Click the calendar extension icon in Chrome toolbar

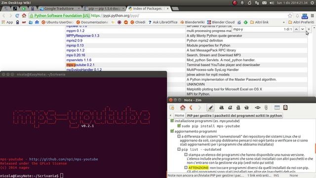pyautogui.click(x=305, y=16)
